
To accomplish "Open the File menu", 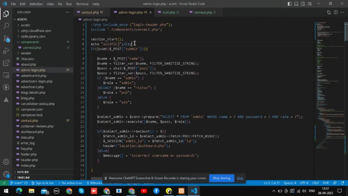I will coord(13,4).
